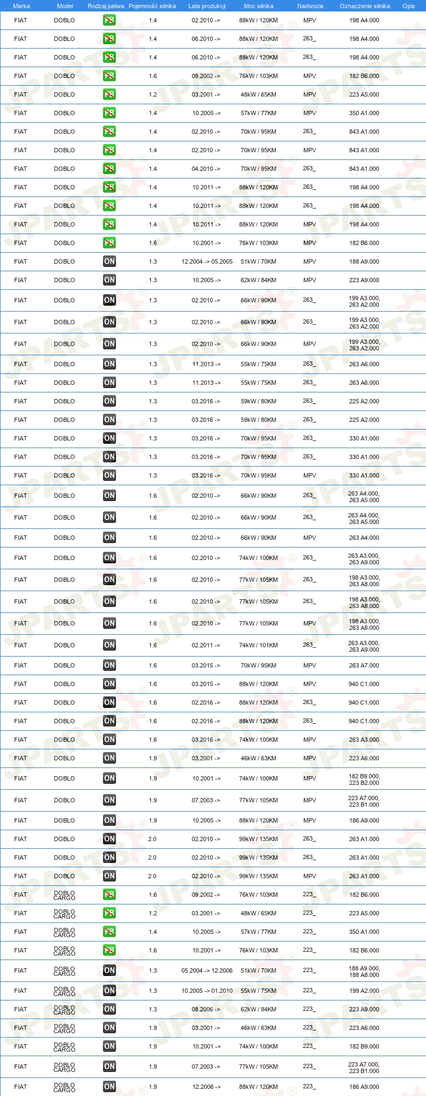The image size is (426, 1096).
Task: Click PB fuel icon in DOBLO 57kW/77KM MPV row
Action: pos(109,113)
